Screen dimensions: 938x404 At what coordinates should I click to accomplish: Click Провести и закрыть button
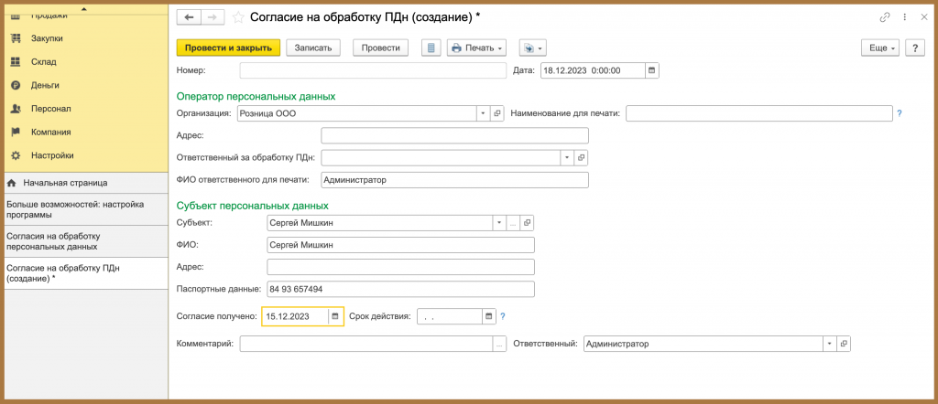pos(228,48)
